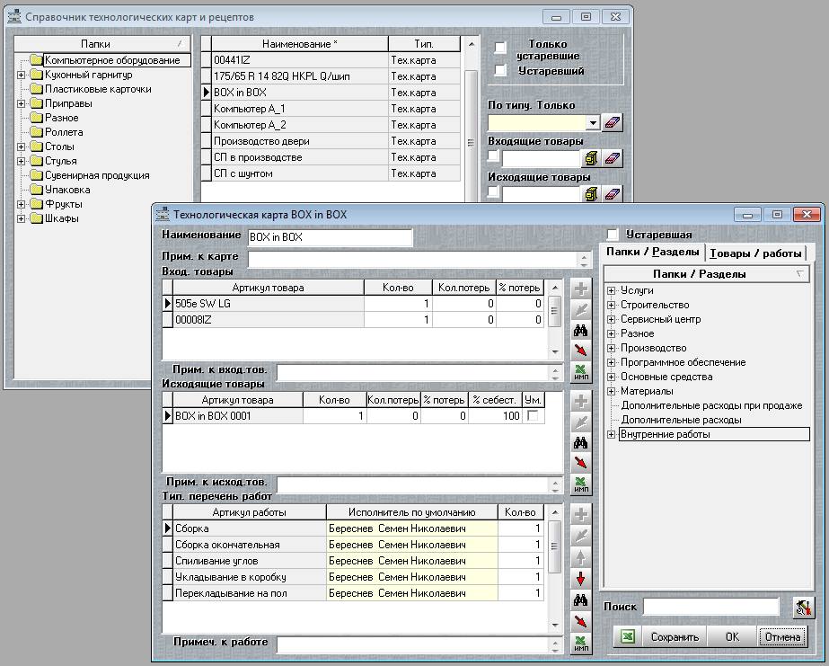This screenshot has height=666, width=829.
Task: Select the Сувенирная продукция folder
Action: (x=97, y=175)
